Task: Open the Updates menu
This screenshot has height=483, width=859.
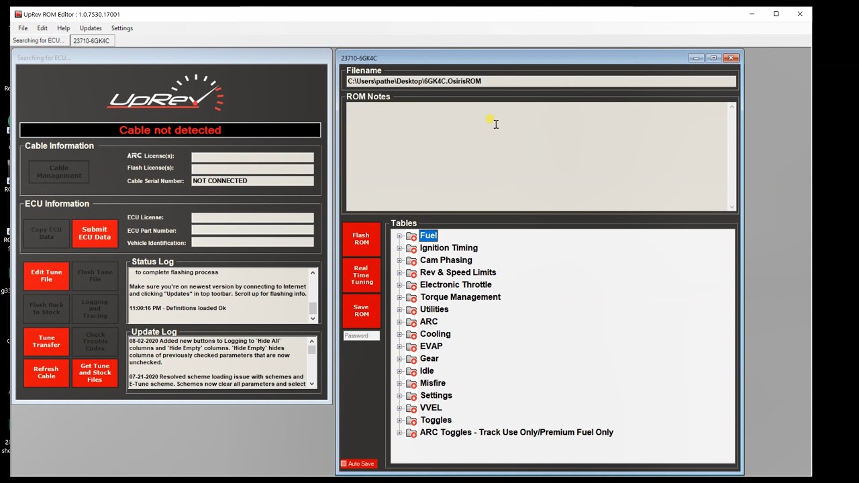Action: [91, 28]
